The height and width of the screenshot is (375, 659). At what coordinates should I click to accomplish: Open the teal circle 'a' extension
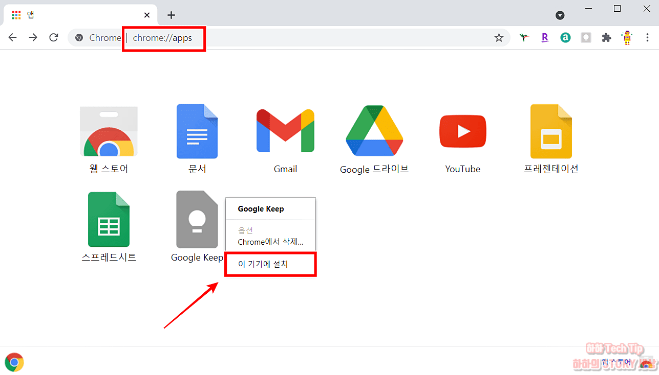[565, 37]
